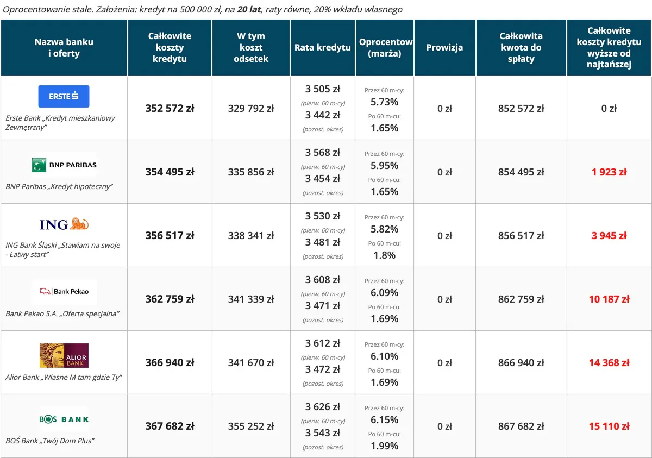The height and width of the screenshot is (458, 652).
Task: Click the interest cost 341 339 zł
Action: tap(251, 299)
